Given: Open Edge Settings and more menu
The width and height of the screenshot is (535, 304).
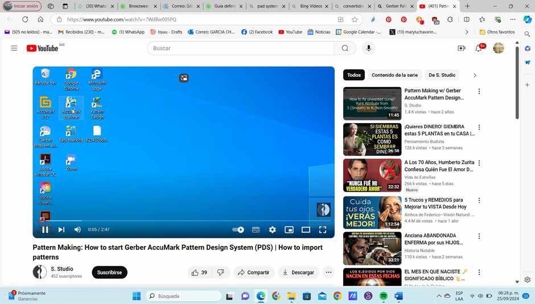Looking at the screenshot, I should coord(512,19).
